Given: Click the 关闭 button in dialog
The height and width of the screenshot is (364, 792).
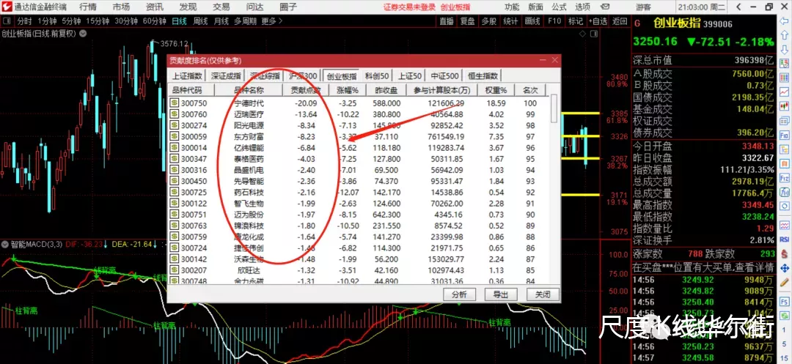Looking at the screenshot, I should tap(543, 295).
